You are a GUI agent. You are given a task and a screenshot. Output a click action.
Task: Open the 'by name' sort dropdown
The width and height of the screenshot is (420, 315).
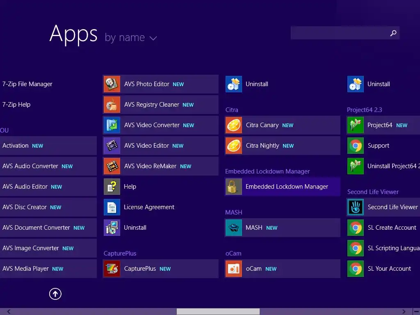click(131, 37)
